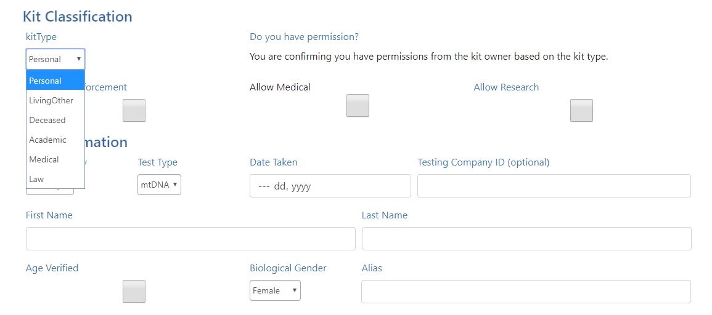The image size is (712, 315).
Task: Toggle the Allow Medical checkbox
Action: pos(358,106)
